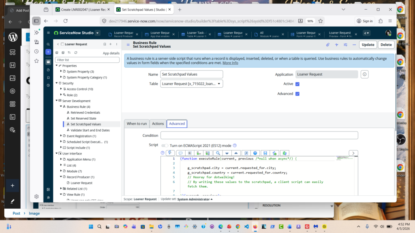Uncheck the Active checkbox
Viewport: 415px width, 233px height.
297,84
